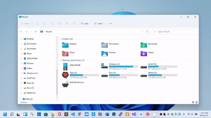Open the Documents folder icon in Folders
211x118 pixels.
pyautogui.click(x=104, y=45)
